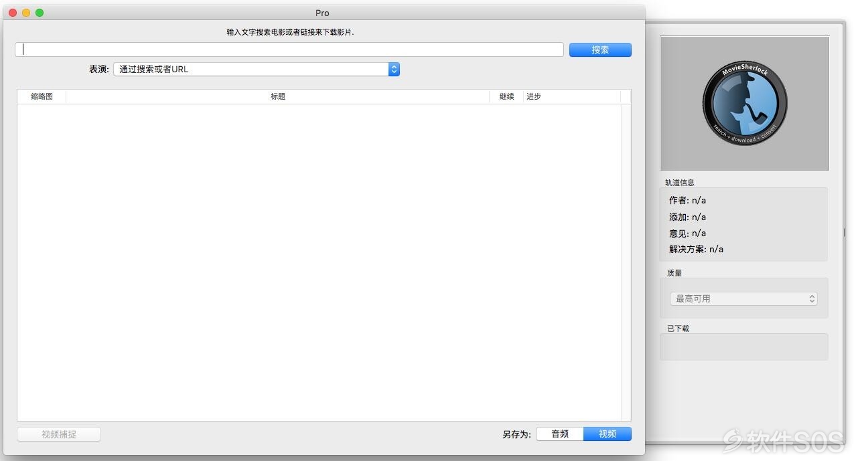Click the Pro window title
The height and width of the screenshot is (461, 856).
pos(322,13)
